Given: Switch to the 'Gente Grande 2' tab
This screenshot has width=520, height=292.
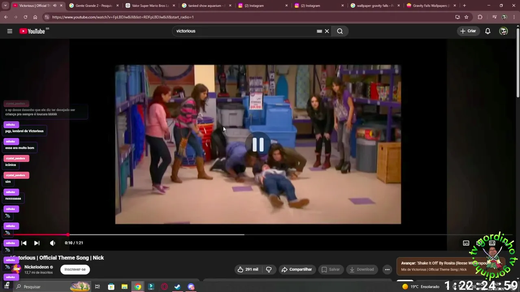Looking at the screenshot, I should [x=94, y=6].
